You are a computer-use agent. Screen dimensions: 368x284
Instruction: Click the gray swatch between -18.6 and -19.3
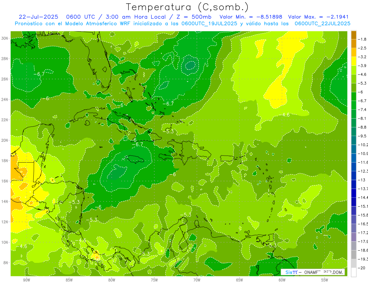pyautogui.click(x=354, y=255)
